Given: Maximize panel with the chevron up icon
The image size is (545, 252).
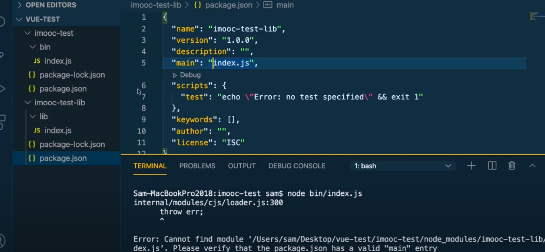Looking at the screenshot, I should click(x=532, y=166).
